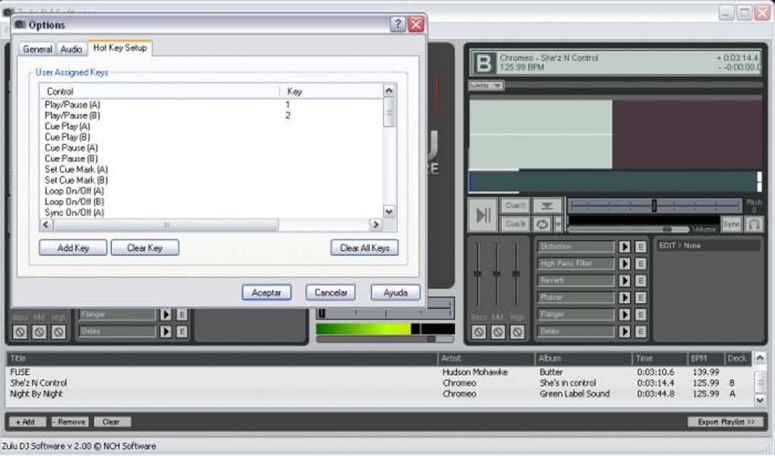Click the hotkey list scroll down arrow
This screenshot has width=775, height=456.
coord(390,212)
